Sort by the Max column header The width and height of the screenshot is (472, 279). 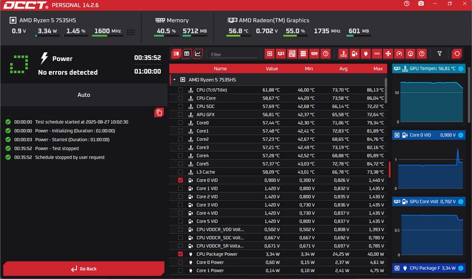coord(378,69)
